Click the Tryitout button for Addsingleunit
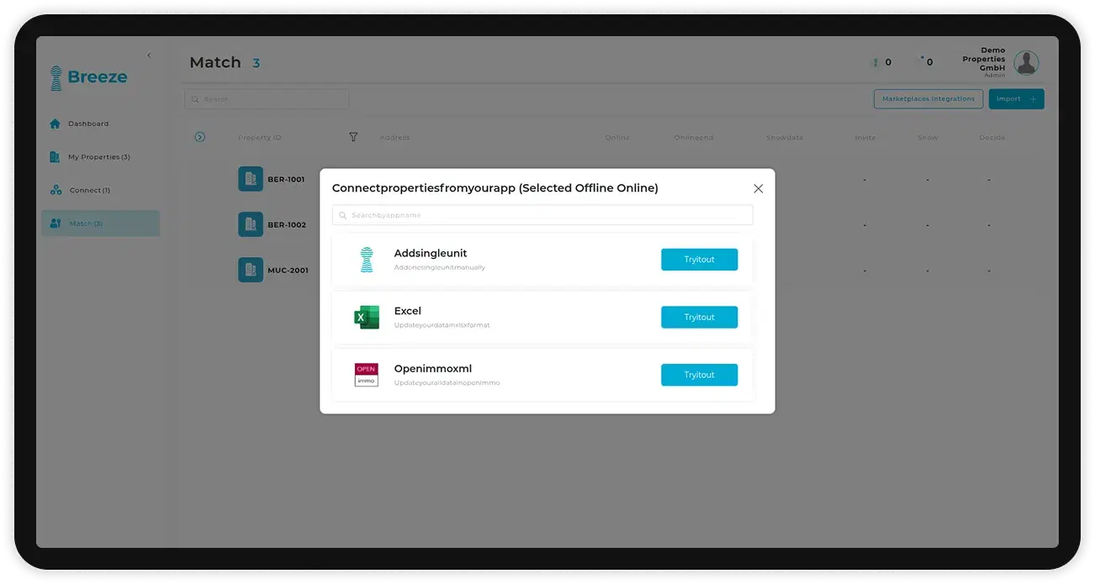This screenshot has height=584, width=1095. point(699,260)
